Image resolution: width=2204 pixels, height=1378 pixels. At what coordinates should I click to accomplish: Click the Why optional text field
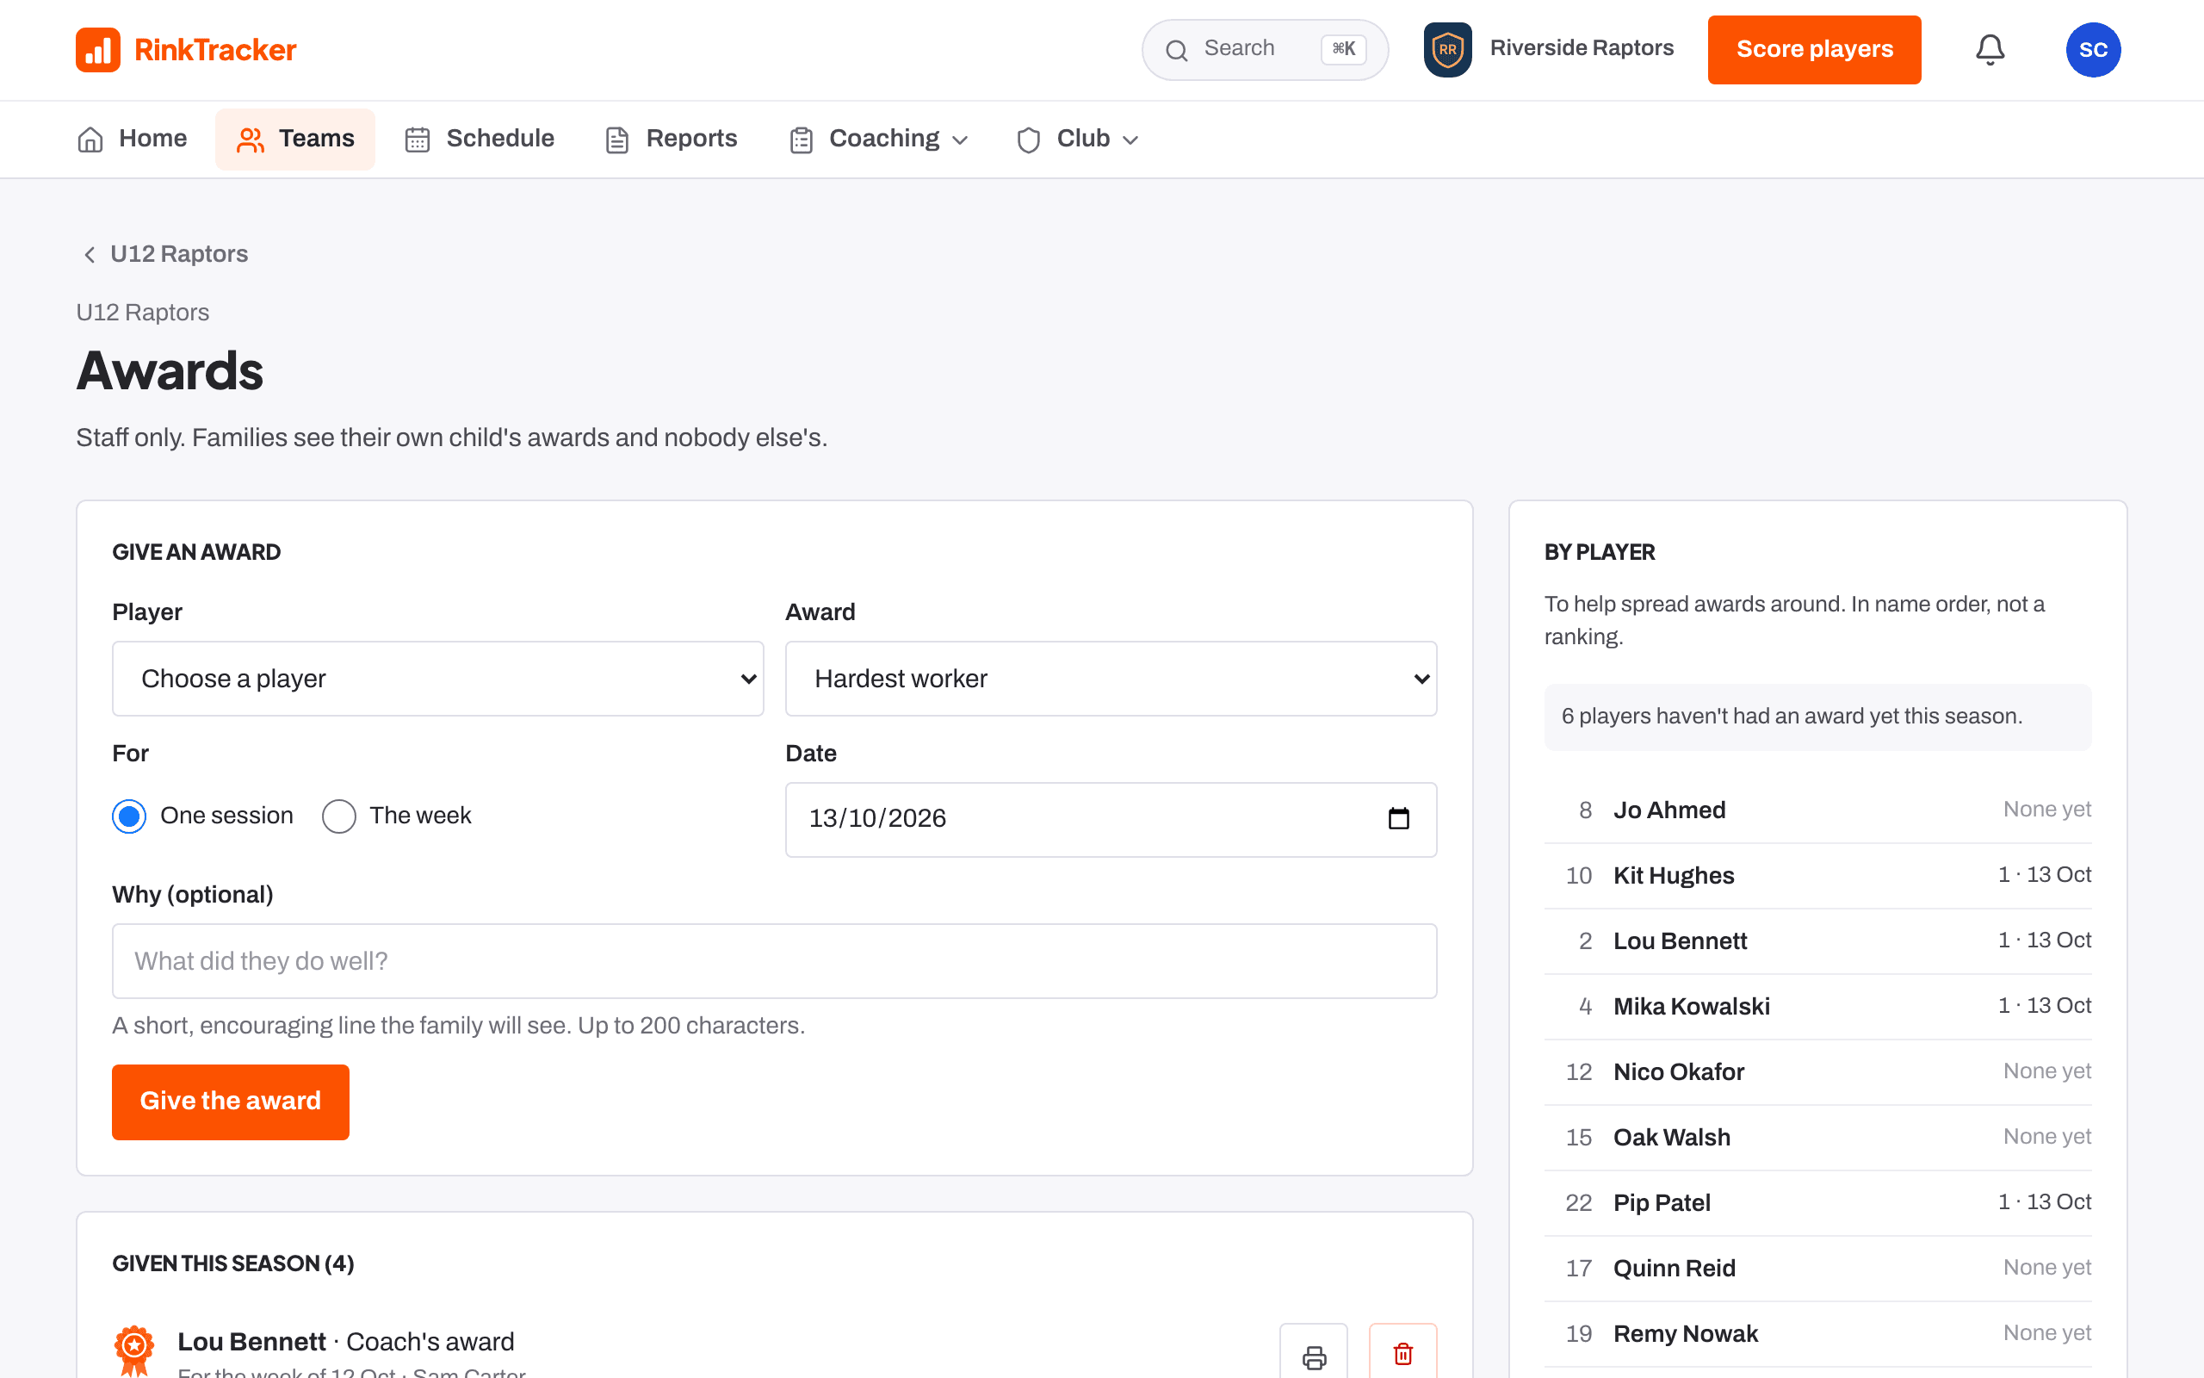[774, 961]
